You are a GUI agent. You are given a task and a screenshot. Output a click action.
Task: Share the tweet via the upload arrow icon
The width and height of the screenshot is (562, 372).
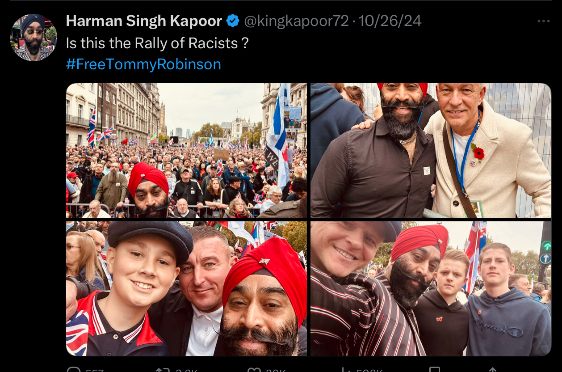click(492, 370)
